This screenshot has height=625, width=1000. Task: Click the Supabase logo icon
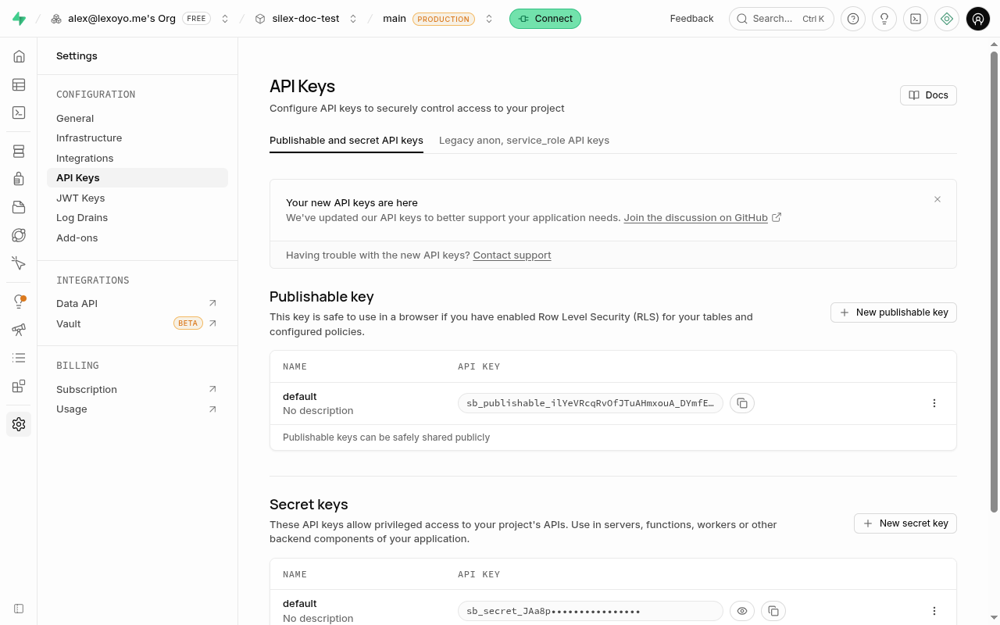(x=19, y=19)
